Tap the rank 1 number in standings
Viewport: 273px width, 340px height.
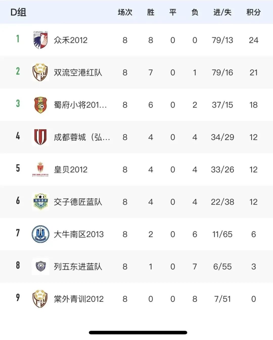click(x=18, y=39)
